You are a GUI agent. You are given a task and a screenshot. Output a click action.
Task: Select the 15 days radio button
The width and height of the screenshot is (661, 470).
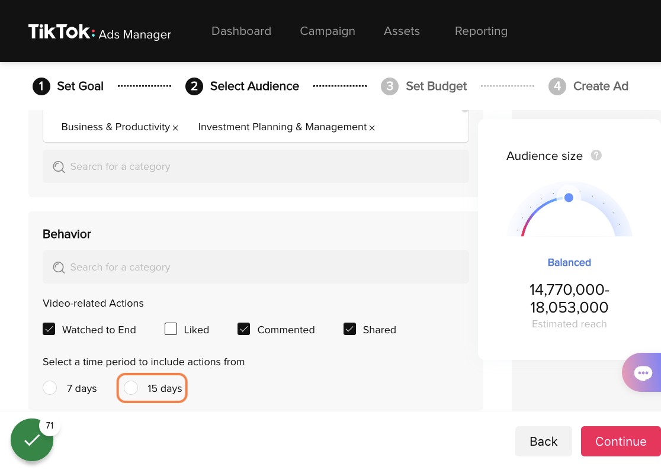point(131,388)
